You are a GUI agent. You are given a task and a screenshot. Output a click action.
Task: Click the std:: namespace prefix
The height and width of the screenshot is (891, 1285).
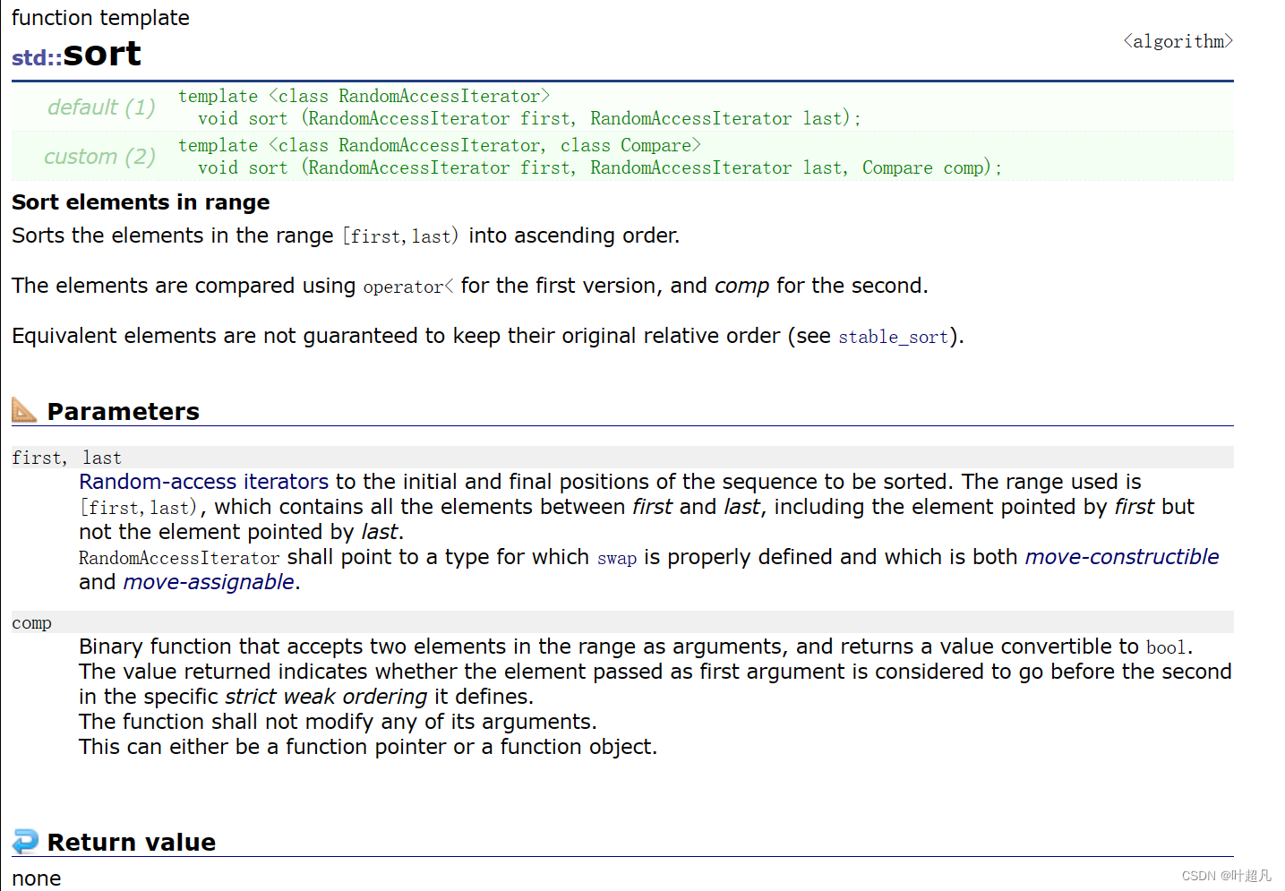[x=37, y=57]
